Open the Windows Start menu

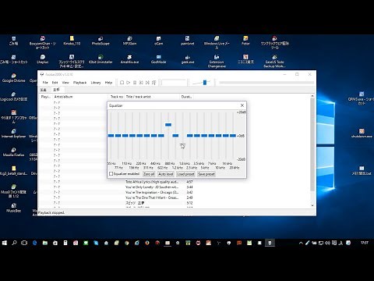click(5, 243)
